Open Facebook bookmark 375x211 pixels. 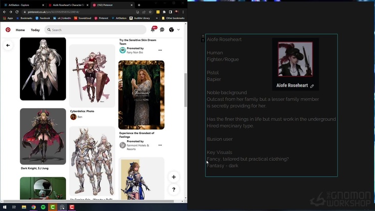tap(43, 18)
